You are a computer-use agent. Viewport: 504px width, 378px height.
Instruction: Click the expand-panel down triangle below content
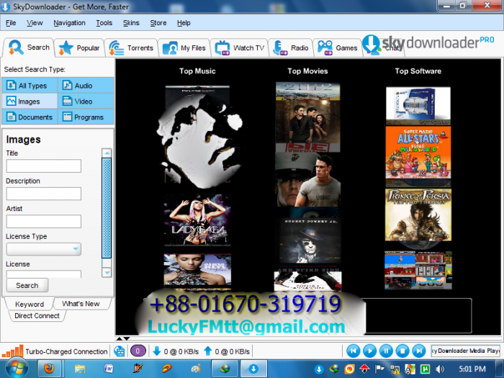(127, 338)
